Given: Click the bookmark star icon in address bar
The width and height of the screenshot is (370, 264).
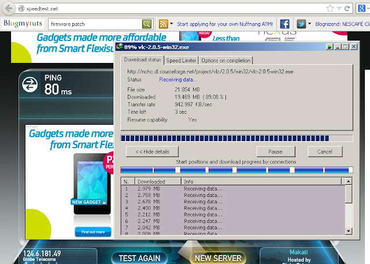Looking at the screenshot, I should pyautogui.click(x=330, y=9).
